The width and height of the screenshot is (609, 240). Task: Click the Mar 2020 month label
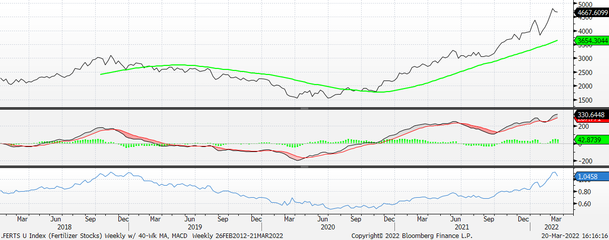(x=289, y=219)
